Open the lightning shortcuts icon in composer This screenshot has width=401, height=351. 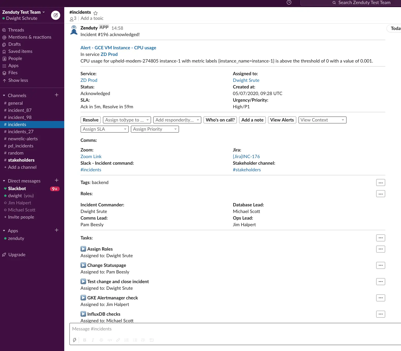coord(75,340)
